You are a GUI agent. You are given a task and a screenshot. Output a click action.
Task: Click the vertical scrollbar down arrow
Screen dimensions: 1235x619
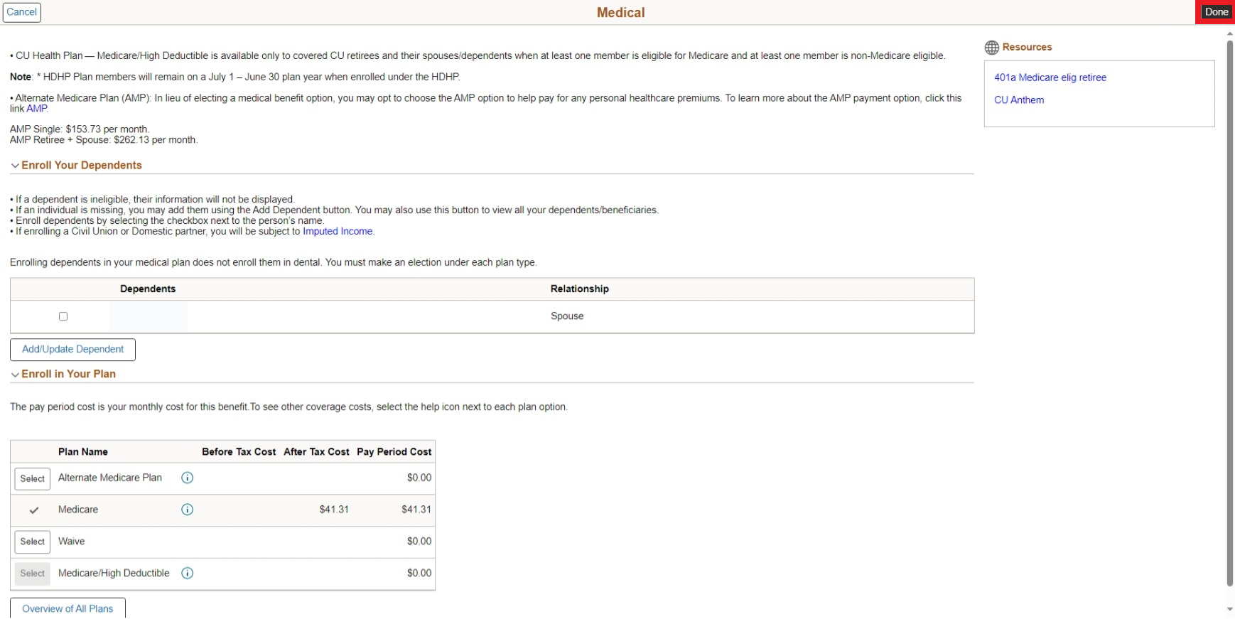(x=1229, y=610)
